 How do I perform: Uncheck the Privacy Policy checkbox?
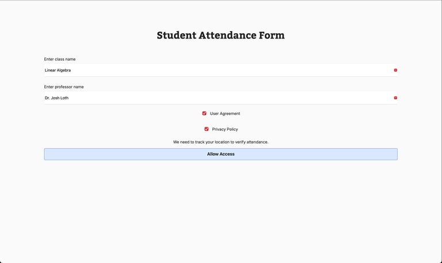(x=207, y=129)
